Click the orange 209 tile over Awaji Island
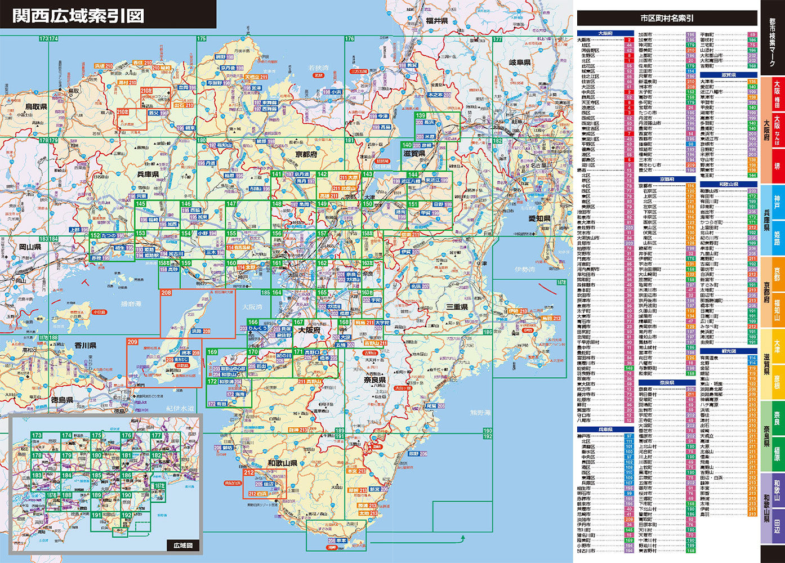785x563 pixels. [x=133, y=341]
